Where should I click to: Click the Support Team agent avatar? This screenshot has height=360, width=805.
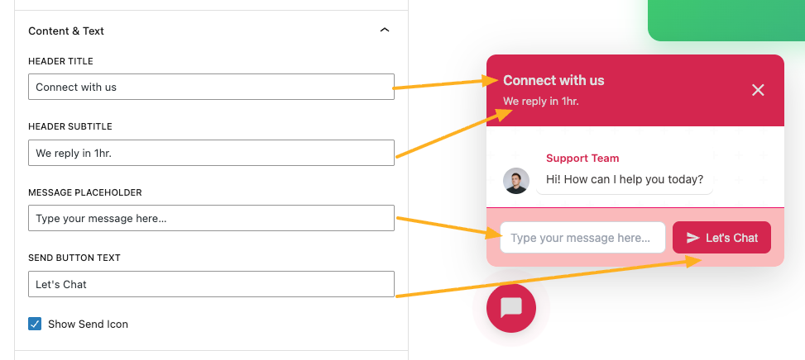coord(516,181)
